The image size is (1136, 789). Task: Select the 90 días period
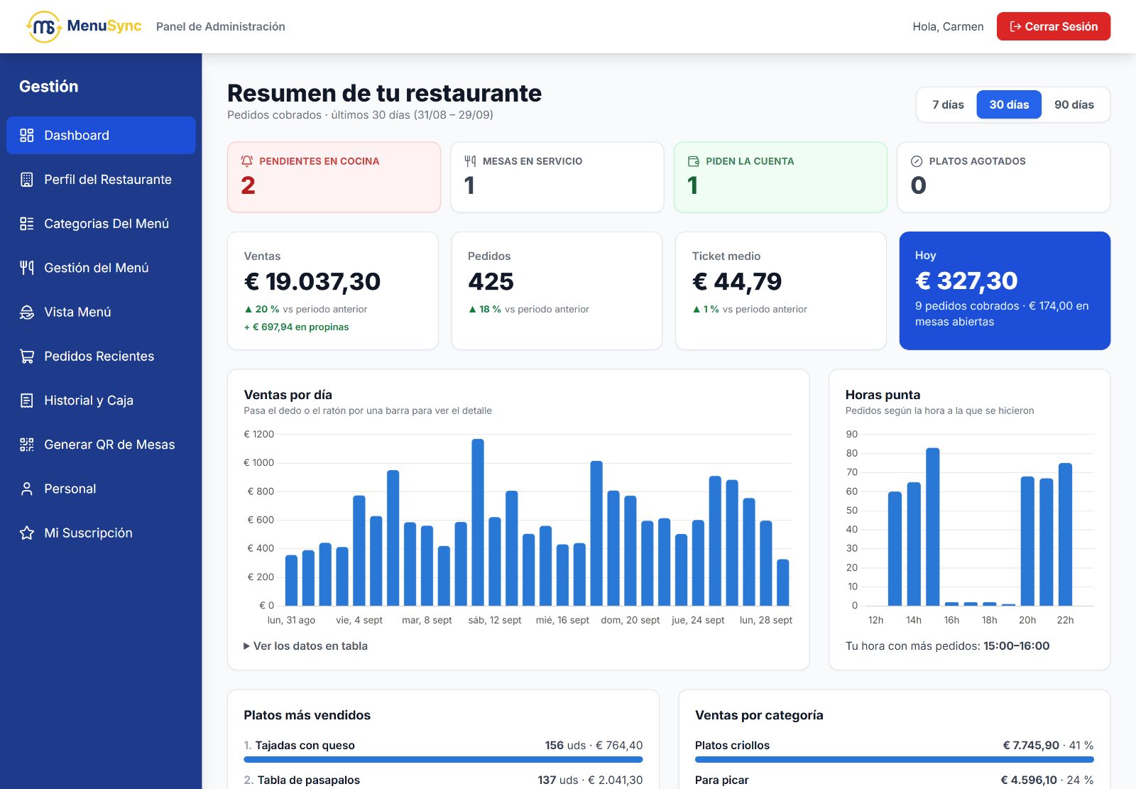point(1074,104)
